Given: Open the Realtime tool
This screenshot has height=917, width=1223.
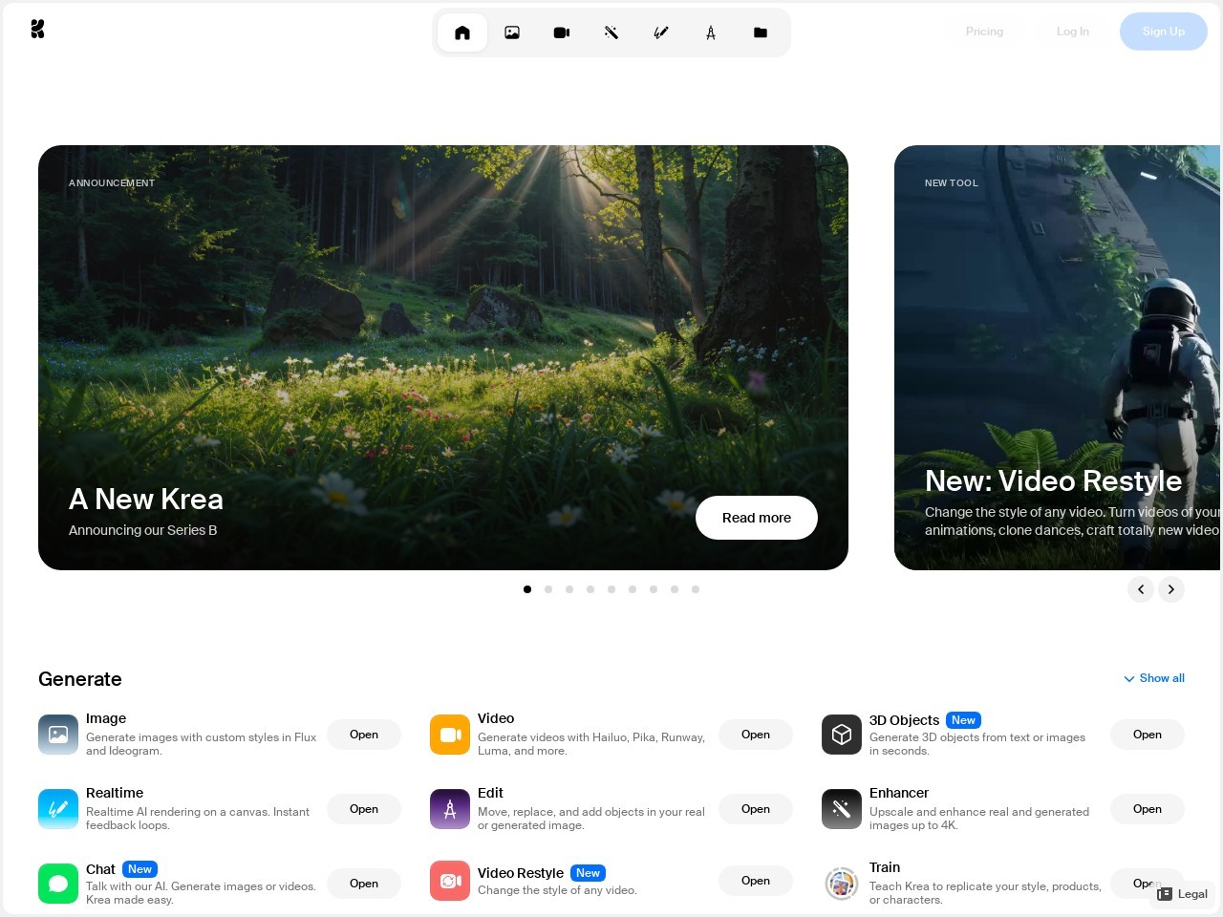Looking at the screenshot, I should pos(364,809).
